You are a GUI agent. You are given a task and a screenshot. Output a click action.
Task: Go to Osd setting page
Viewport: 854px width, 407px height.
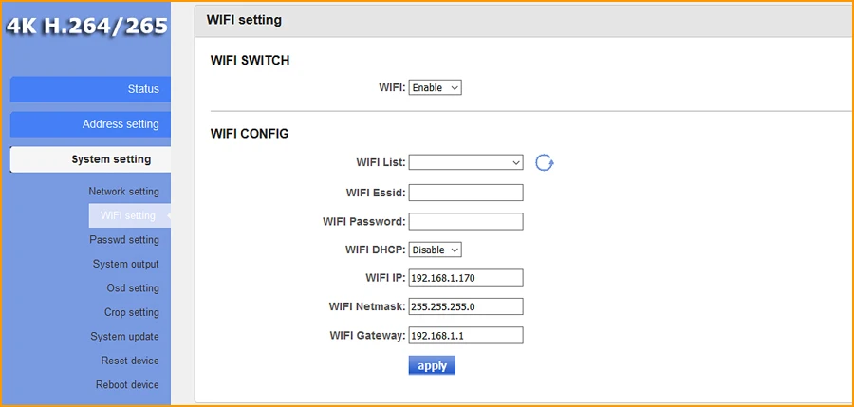(x=133, y=287)
